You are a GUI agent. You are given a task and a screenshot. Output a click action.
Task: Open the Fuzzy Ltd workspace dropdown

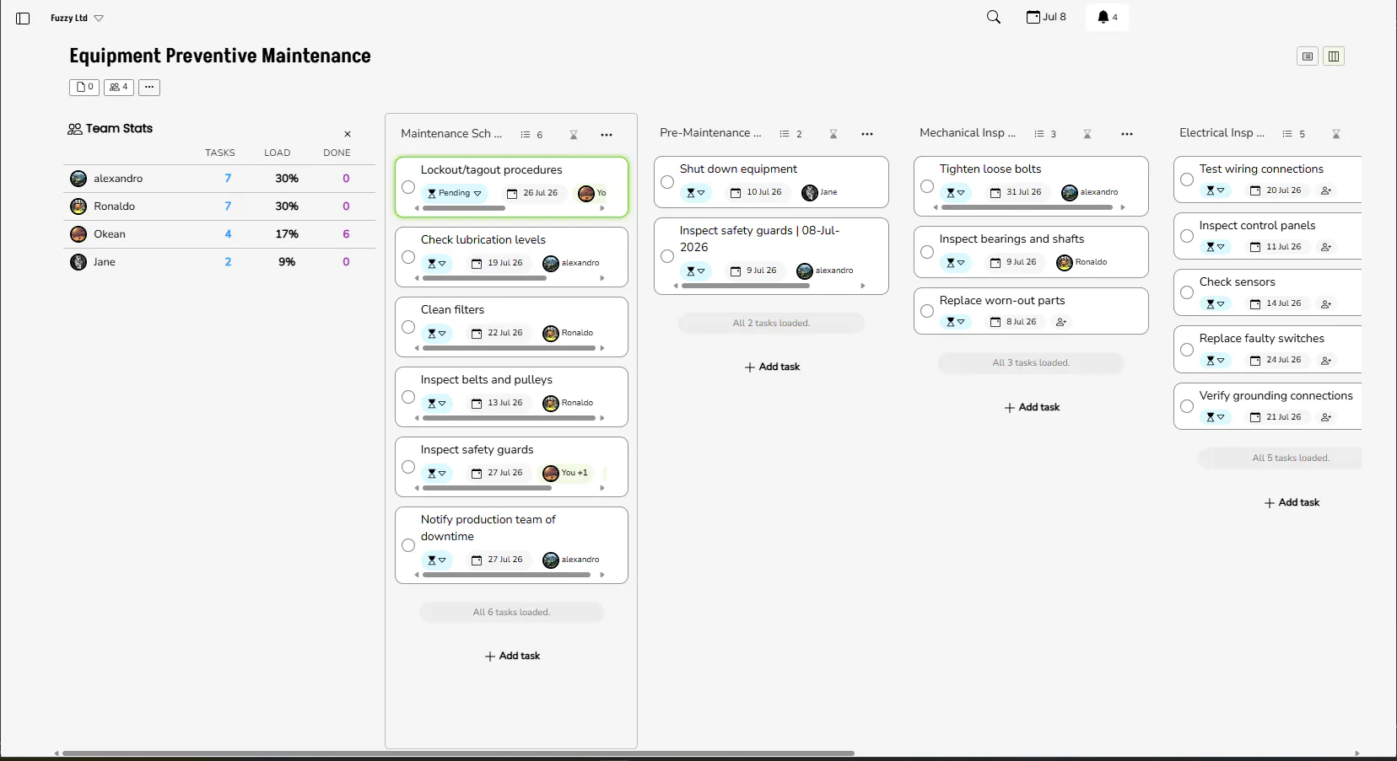click(x=77, y=18)
